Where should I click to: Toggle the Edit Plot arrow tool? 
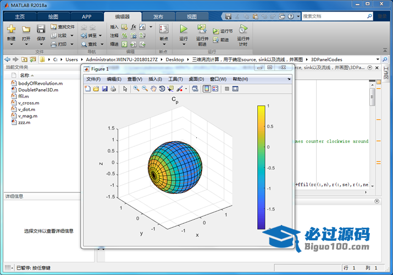tap(125, 89)
